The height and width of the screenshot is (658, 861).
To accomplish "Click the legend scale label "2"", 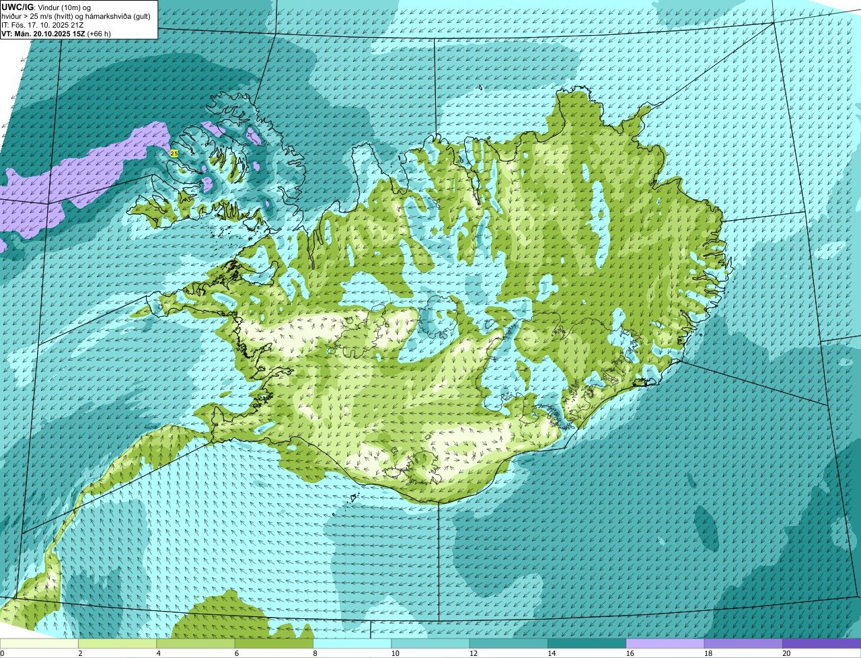I will (x=80, y=653).
